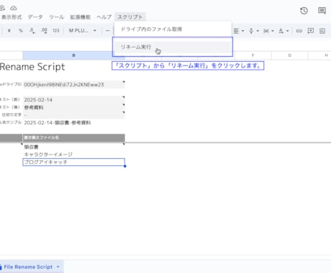Increase decimal places
Viewport: 331px width, 273px height.
[x=44, y=31]
